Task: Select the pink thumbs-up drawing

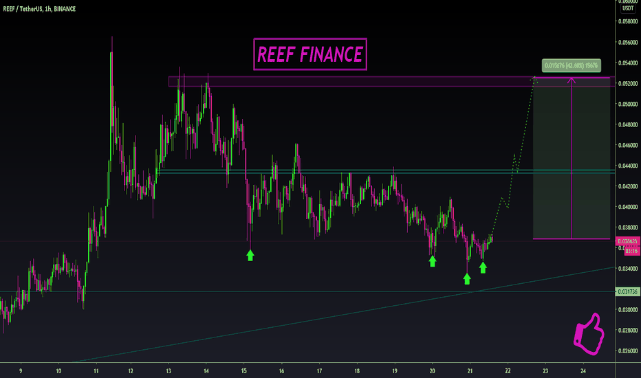Action: tap(589, 333)
